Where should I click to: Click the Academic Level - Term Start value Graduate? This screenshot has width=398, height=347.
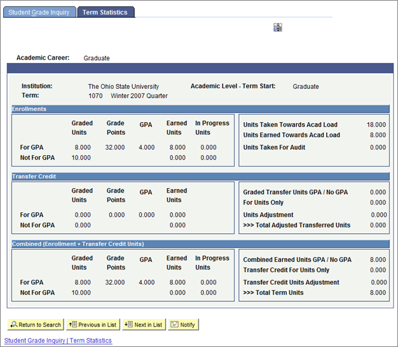coord(306,86)
